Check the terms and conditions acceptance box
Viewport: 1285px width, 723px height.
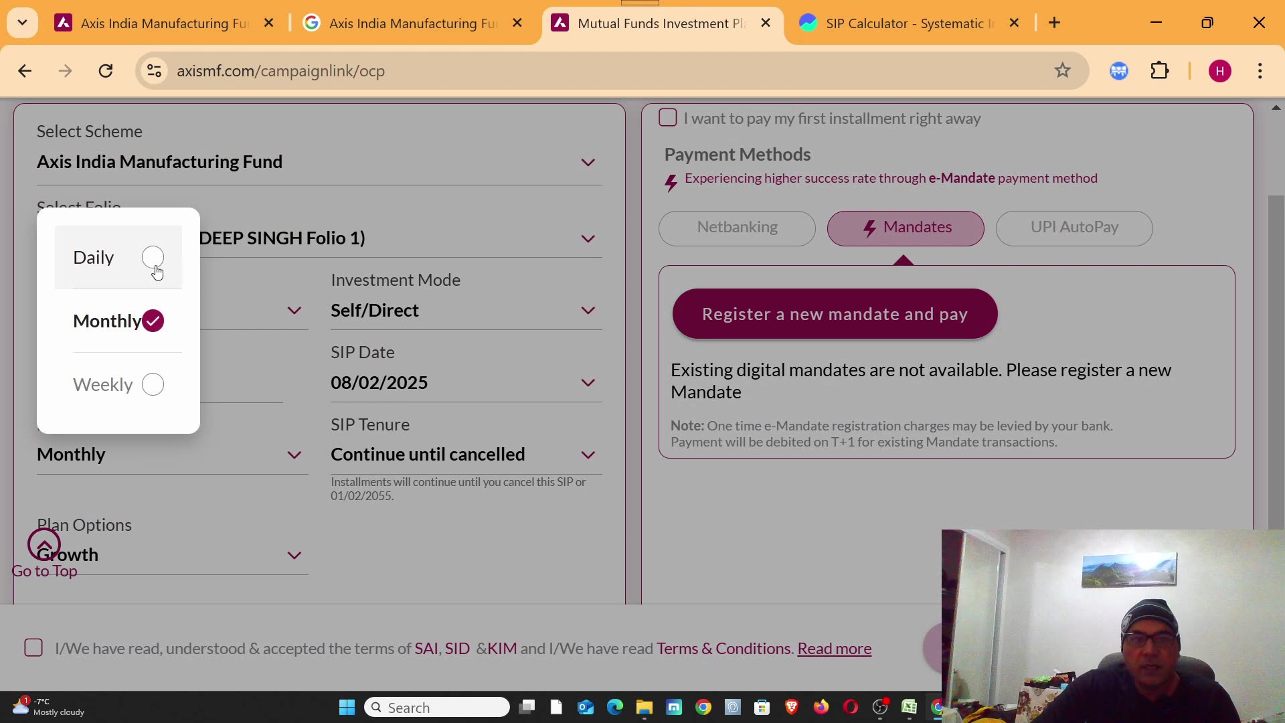[33, 647]
